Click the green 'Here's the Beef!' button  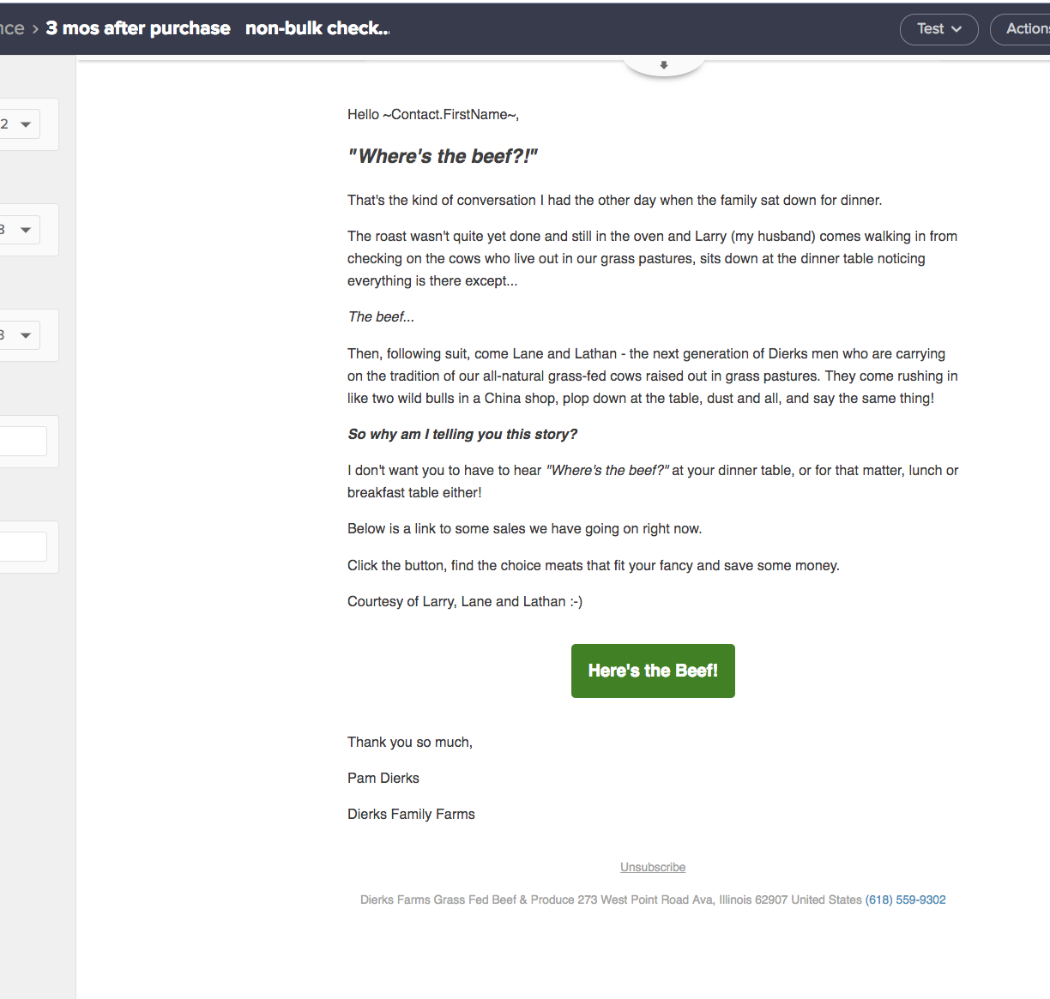[x=653, y=671]
